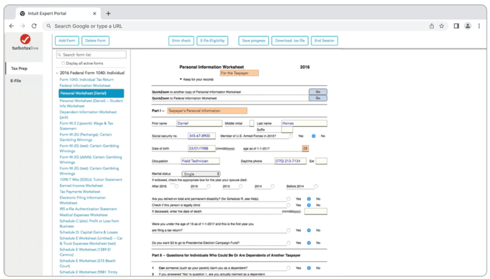
Task: Open Medical Expenses Worksheet
Action: pyautogui.click(x=84, y=215)
